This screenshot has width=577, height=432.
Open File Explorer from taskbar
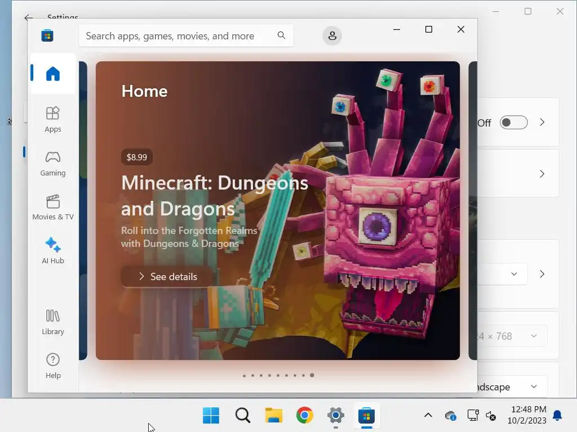pyautogui.click(x=274, y=416)
